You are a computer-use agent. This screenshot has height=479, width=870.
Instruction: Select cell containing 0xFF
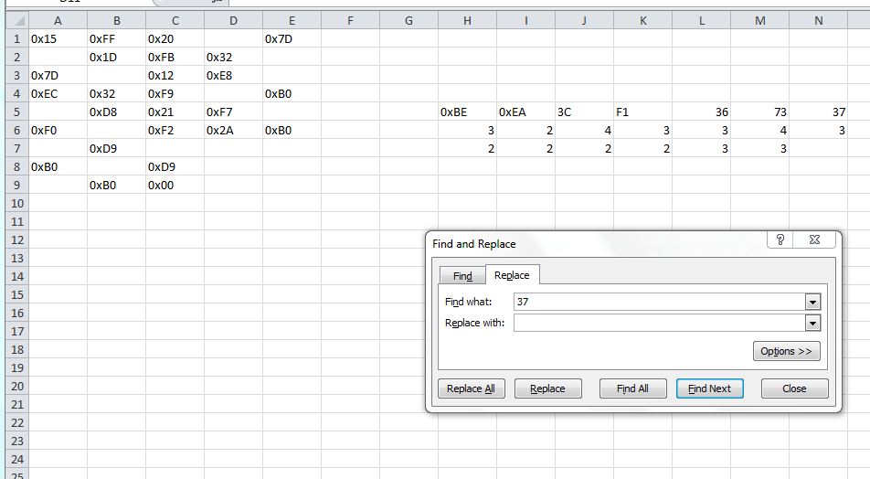point(117,39)
